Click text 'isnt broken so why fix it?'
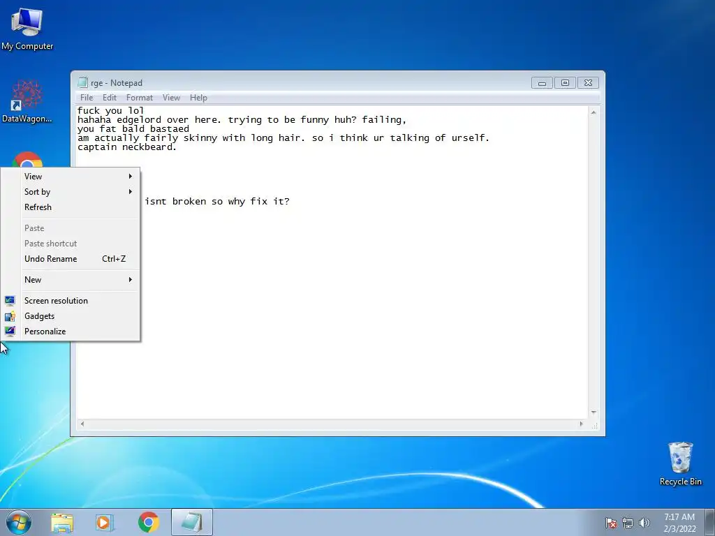This screenshot has height=536, width=715. point(217,202)
